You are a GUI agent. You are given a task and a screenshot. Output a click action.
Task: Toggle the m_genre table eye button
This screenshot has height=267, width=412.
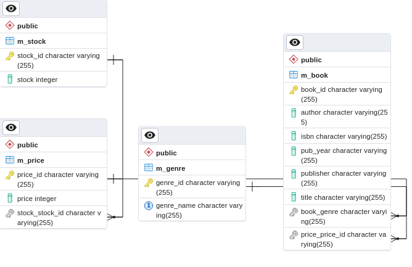pyautogui.click(x=150, y=136)
